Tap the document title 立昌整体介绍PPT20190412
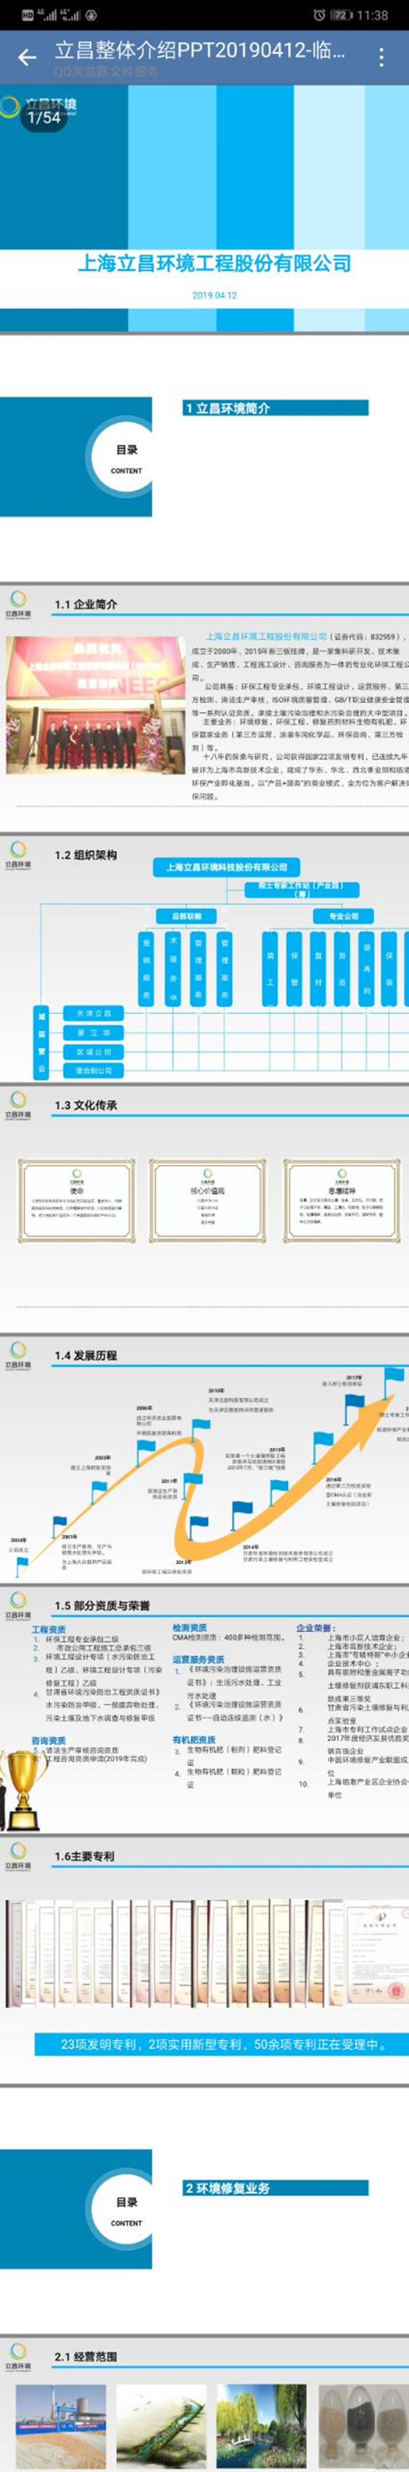The image size is (409, 2472). click(200, 50)
